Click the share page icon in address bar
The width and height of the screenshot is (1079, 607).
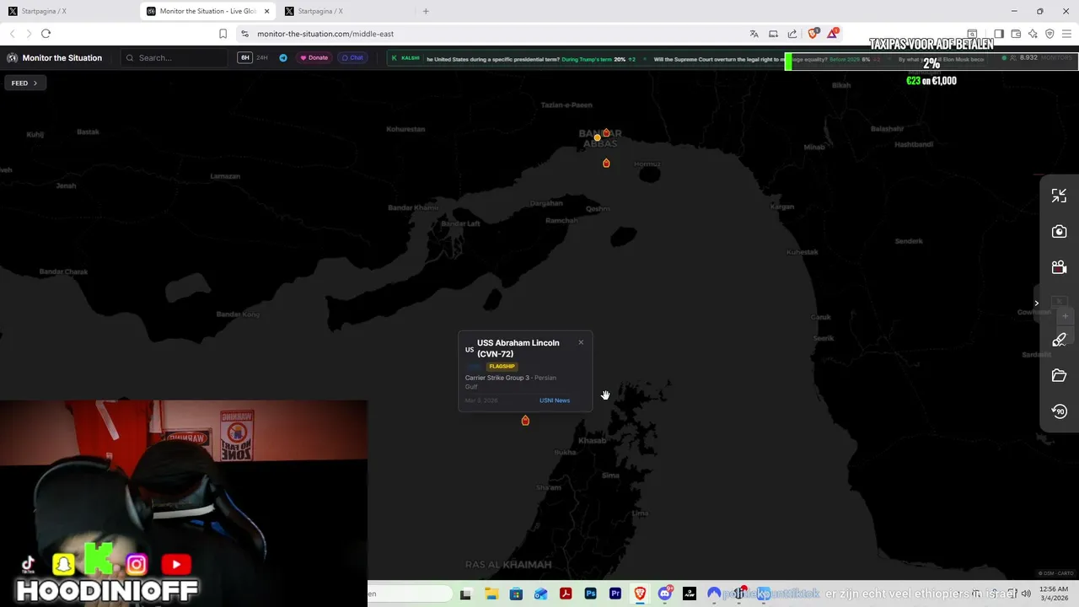point(792,34)
